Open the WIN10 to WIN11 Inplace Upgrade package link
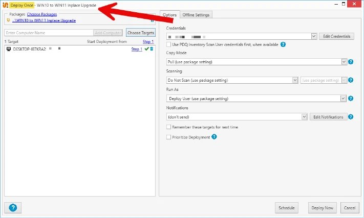 pyautogui.click(x=44, y=20)
